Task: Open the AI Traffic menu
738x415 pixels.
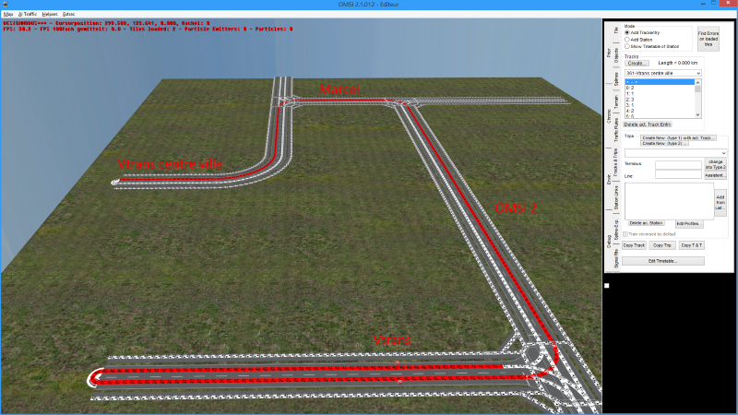Action: [28, 14]
